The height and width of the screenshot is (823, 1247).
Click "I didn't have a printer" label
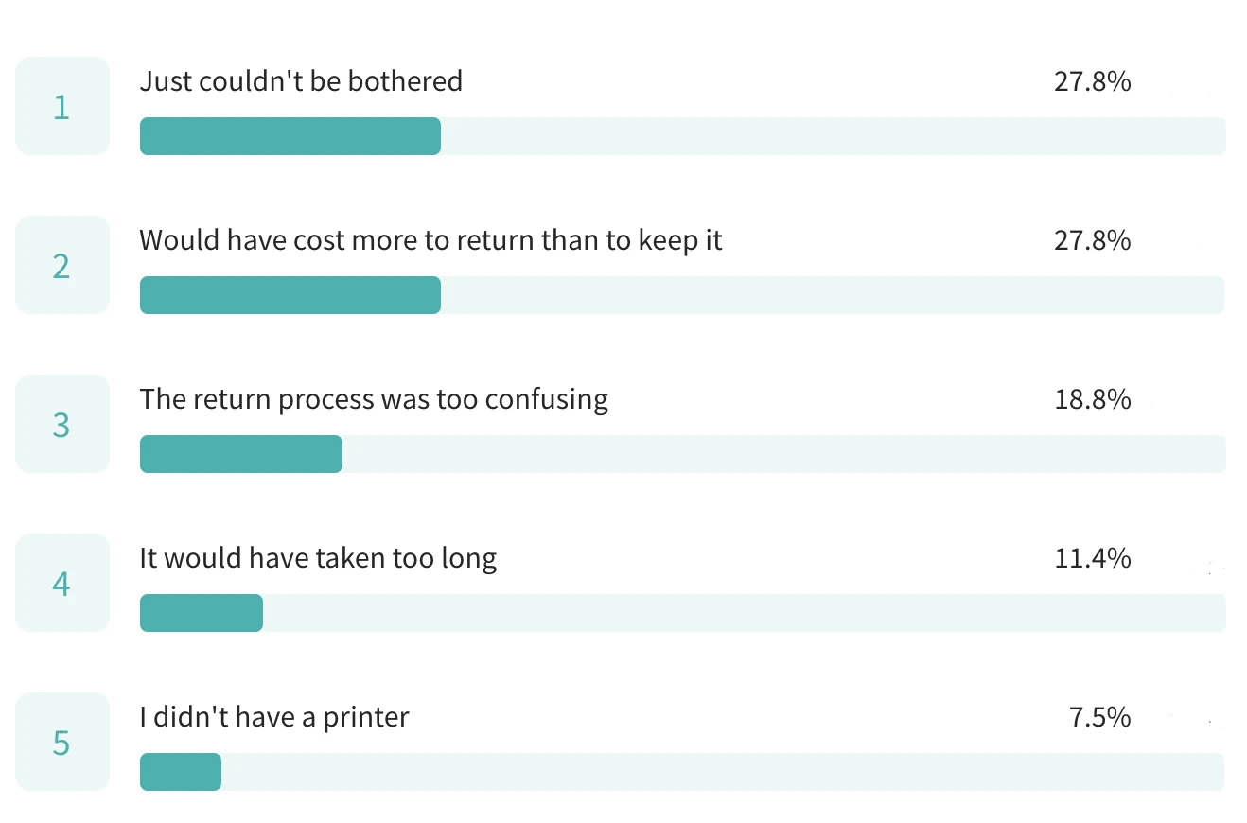274,717
